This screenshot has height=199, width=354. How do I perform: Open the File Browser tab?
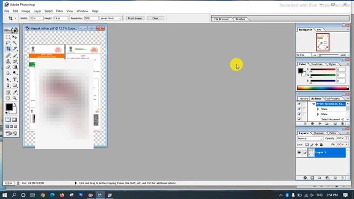click(x=221, y=19)
